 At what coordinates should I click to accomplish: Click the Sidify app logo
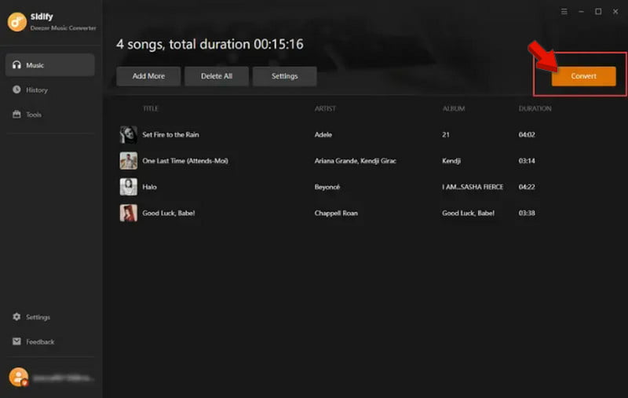(16, 22)
